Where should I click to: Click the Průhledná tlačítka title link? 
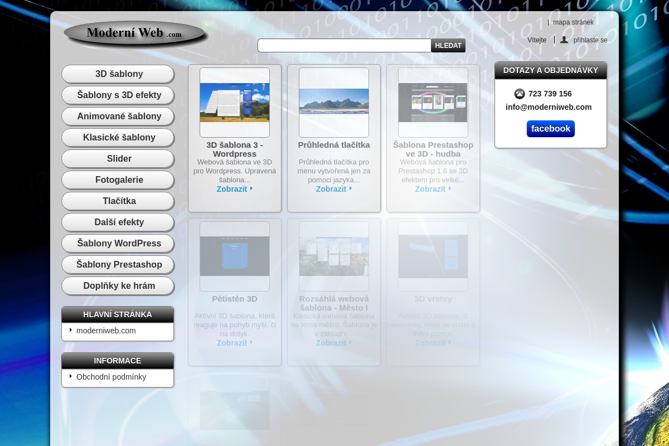coord(334,145)
